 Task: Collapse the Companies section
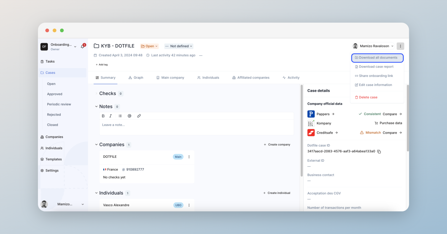pyautogui.click(x=96, y=145)
